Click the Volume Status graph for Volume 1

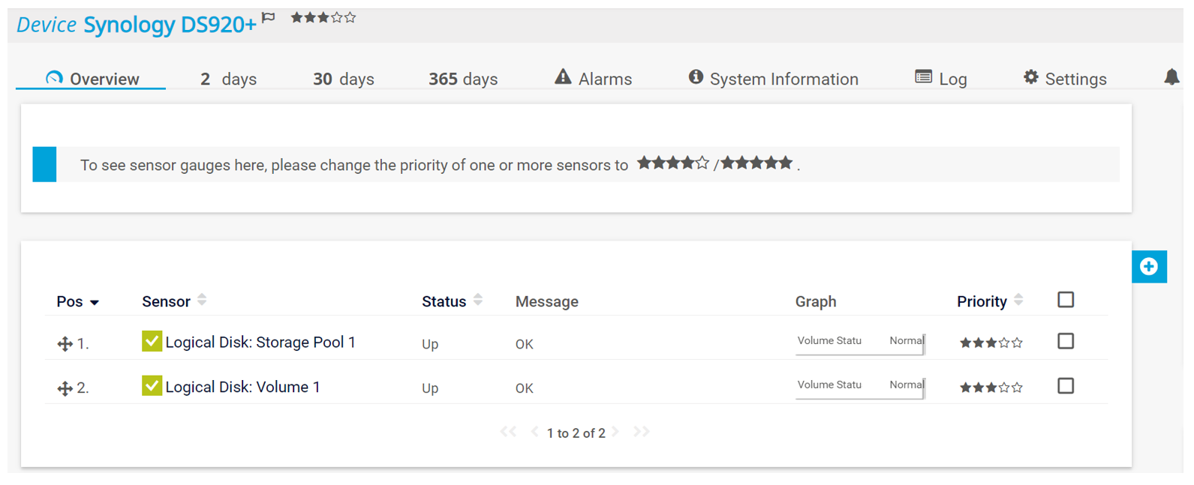(x=860, y=386)
